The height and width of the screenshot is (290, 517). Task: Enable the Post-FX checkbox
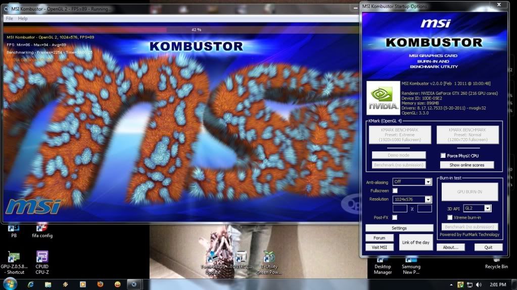pyautogui.click(x=395, y=217)
